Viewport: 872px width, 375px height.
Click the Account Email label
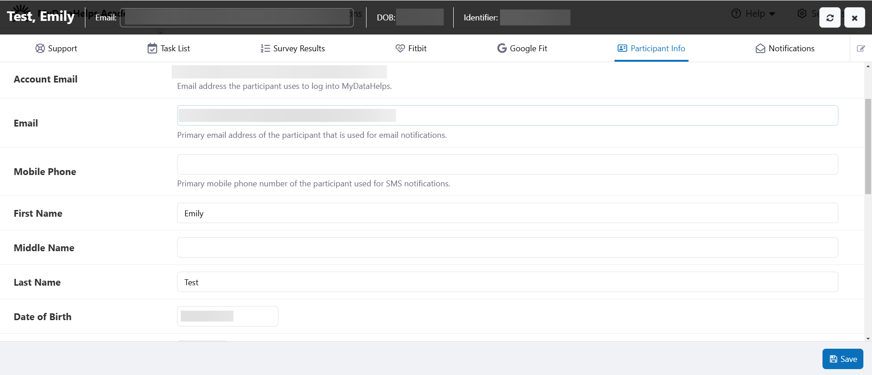click(x=45, y=79)
